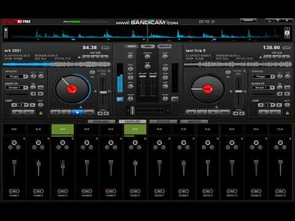Click the left deck sampler play arrow
The width and height of the screenshot is (295, 221).
[41, 94]
